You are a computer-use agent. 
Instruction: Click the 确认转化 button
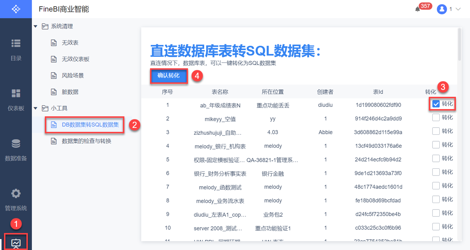pyautogui.click(x=168, y=76)
